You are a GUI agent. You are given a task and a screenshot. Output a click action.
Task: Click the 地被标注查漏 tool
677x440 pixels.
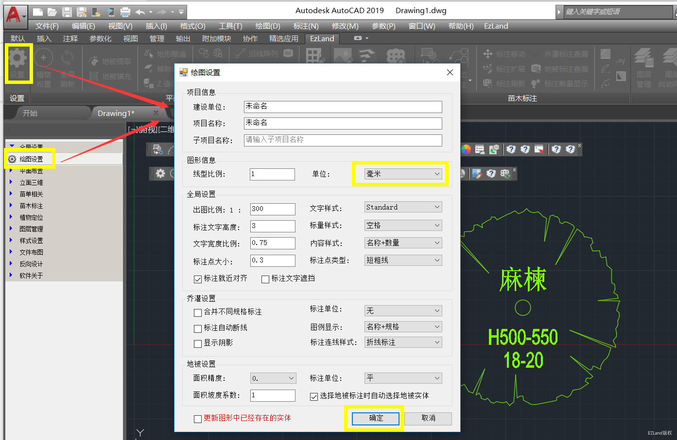tap(560, 69)
